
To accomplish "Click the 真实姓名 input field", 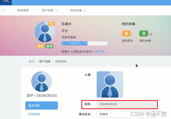I will click(126, 114).
